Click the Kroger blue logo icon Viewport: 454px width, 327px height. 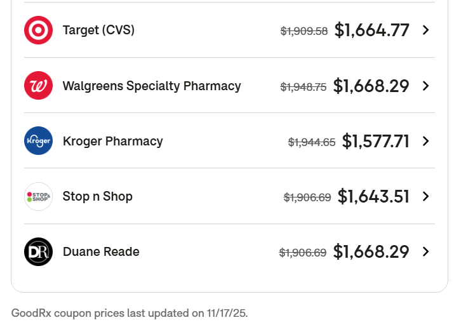click(38, 141)
